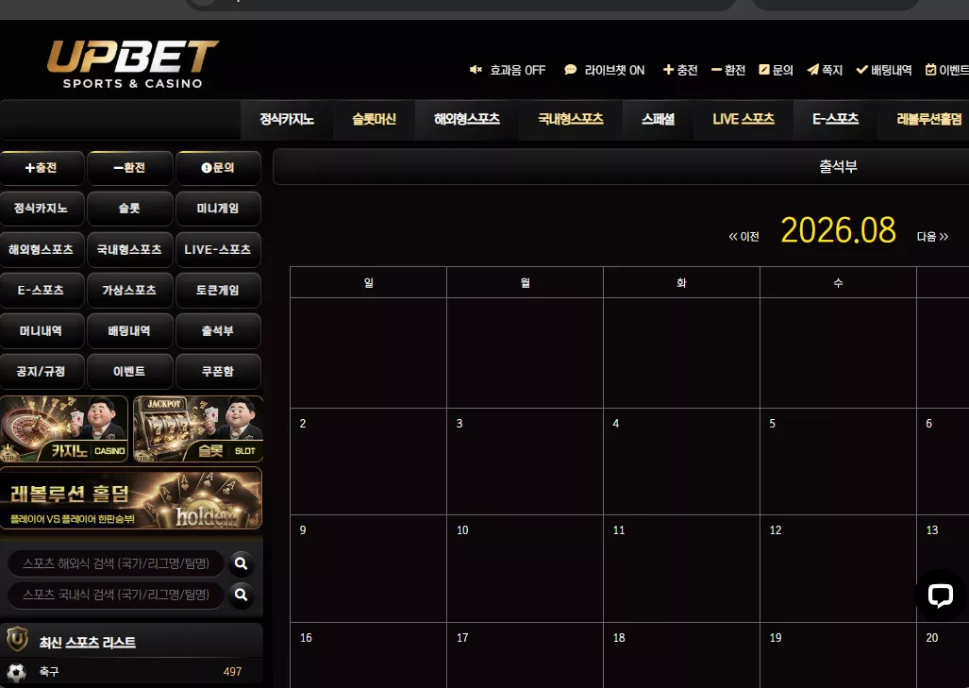Select calendar day 3
Image resolution: width=969 pixels, height=688 pixels.
coord(525,461)
